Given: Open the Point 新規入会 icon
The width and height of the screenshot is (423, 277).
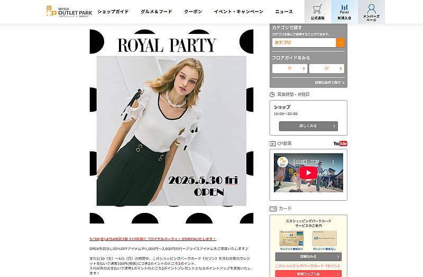Looking at the screenshot, I should coord(345,12).
